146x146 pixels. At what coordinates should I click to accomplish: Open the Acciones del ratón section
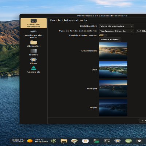pos(34,34)
